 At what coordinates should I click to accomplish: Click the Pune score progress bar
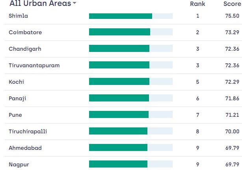tap(119, 114)
